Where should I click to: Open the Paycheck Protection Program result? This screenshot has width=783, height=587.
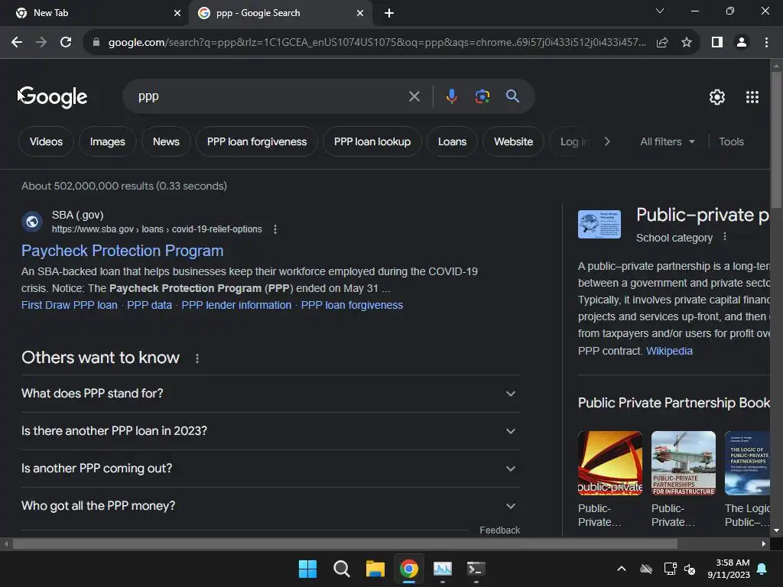[x=122, y=251]
